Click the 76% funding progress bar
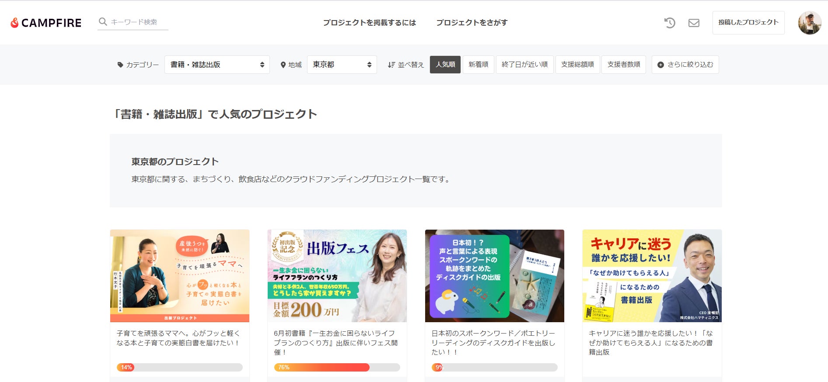828x382 pixels. [337, 368]
